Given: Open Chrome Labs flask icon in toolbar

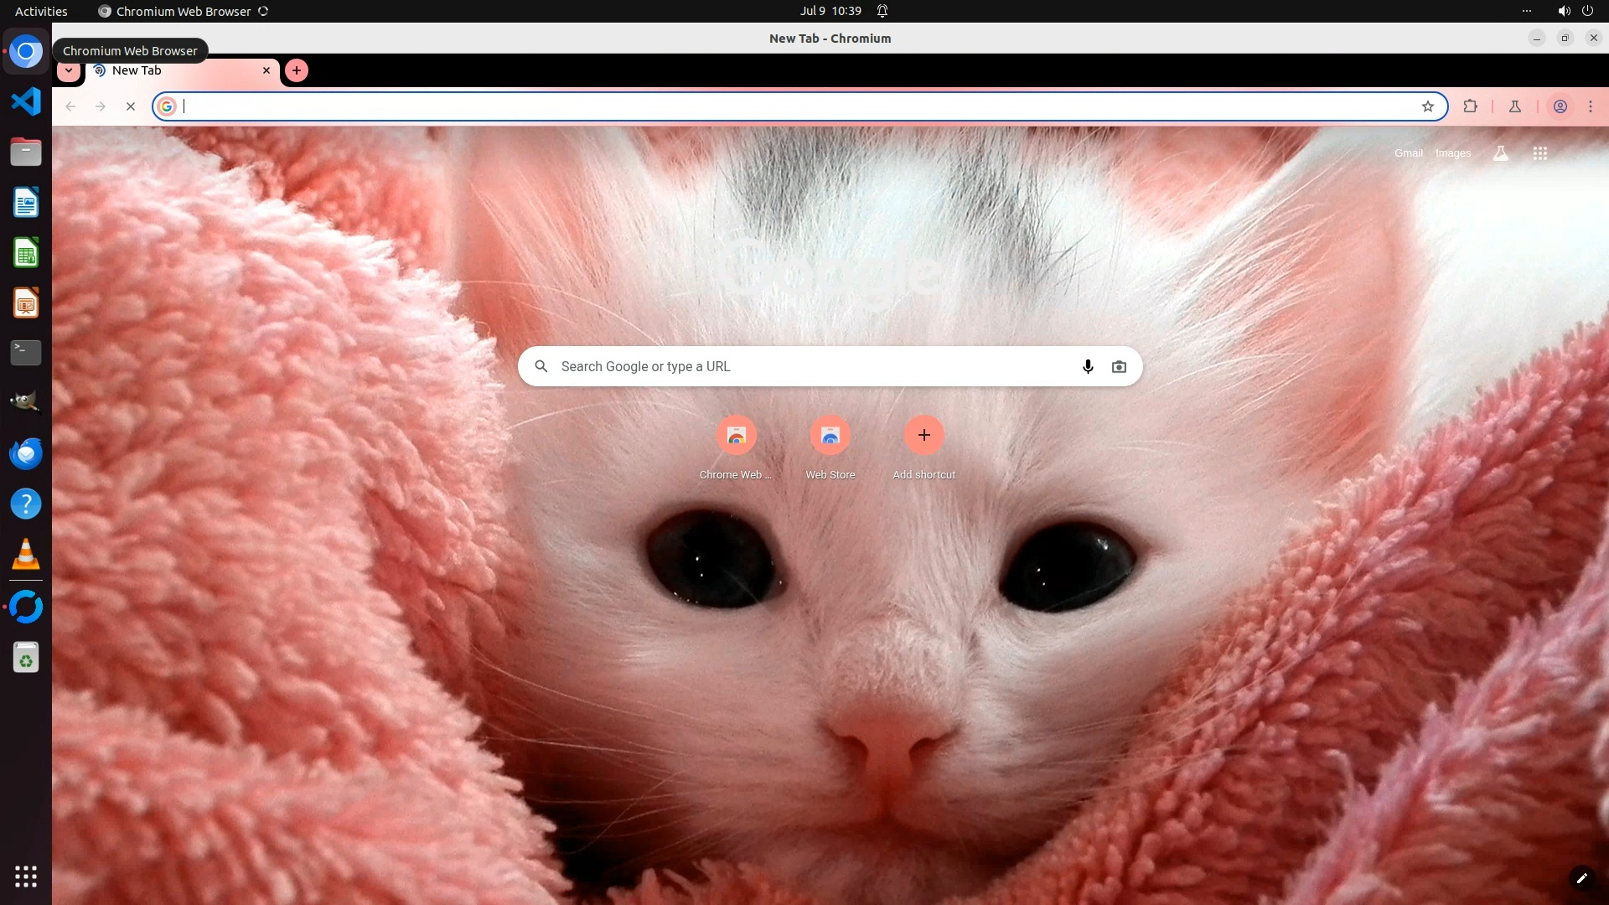Looking at the screenshot, I should click(x=1515, y=106).
